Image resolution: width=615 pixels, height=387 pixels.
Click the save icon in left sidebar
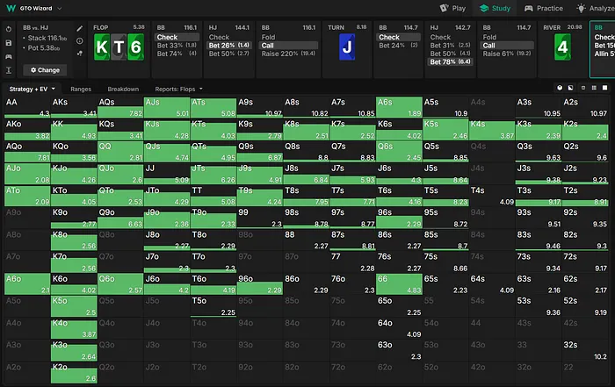pos(8,41)
